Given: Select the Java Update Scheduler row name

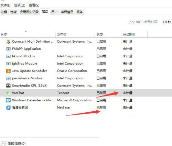Looking at the screenshot, I should click(30, 71).
